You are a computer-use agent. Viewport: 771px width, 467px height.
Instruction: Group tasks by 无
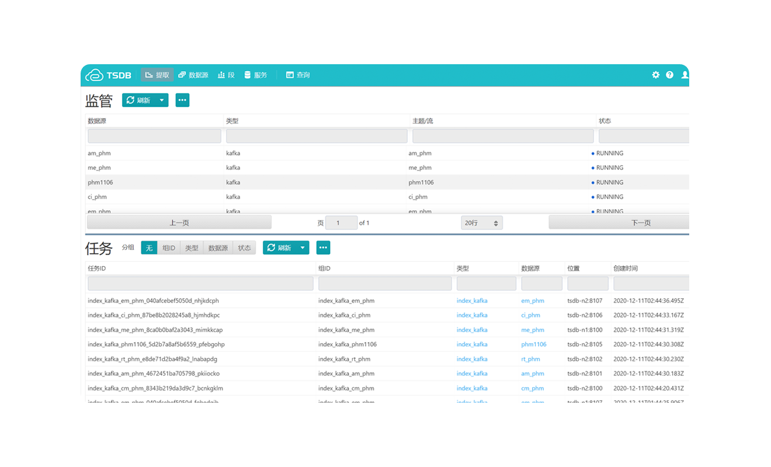coord(149,248)
